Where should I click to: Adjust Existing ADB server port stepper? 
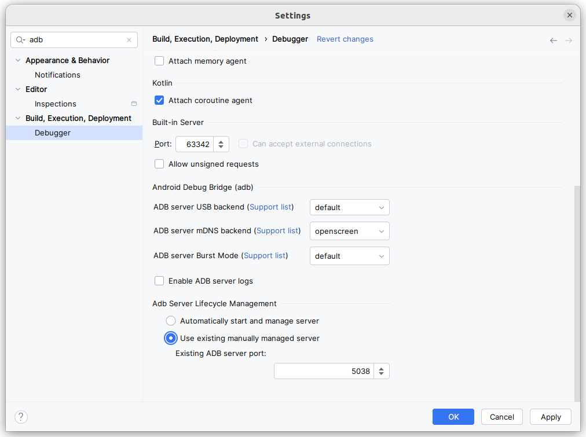(381, 371)
